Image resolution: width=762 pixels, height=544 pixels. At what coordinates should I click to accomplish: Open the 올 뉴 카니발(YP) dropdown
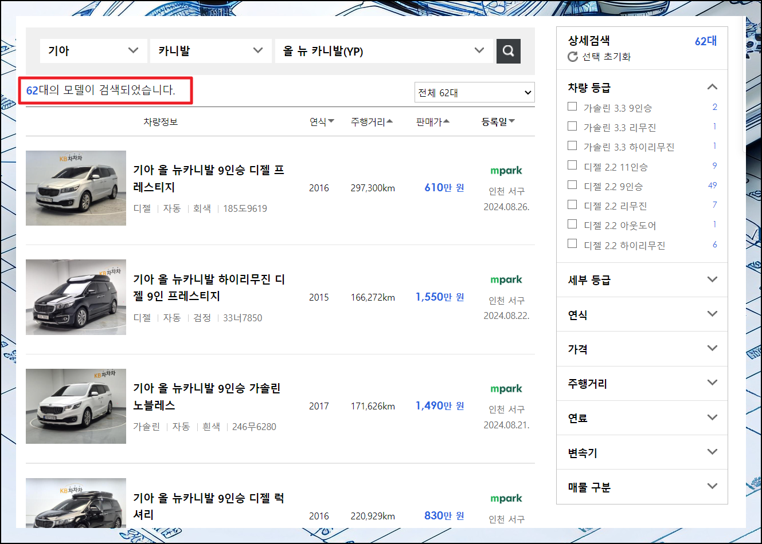coord(384,51)
